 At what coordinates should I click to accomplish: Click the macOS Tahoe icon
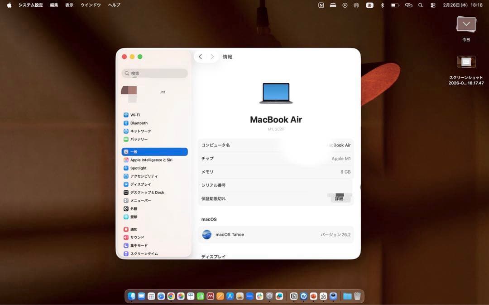207,235
